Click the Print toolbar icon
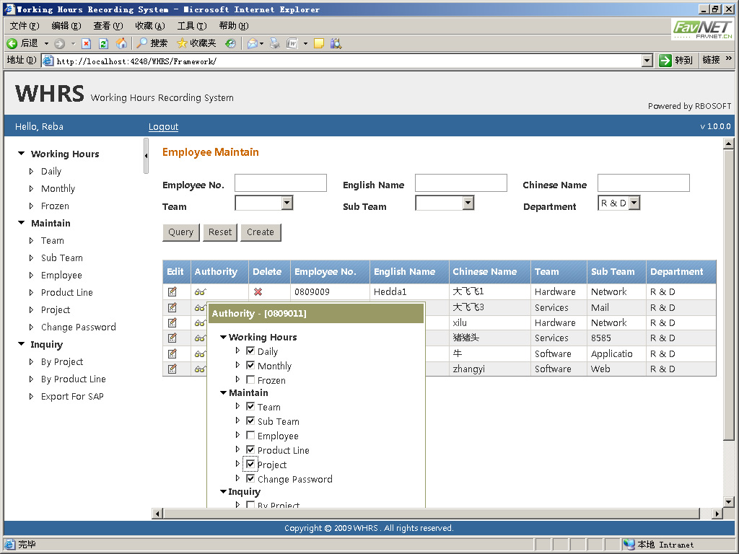739x554 pixels. pos(275,43)
